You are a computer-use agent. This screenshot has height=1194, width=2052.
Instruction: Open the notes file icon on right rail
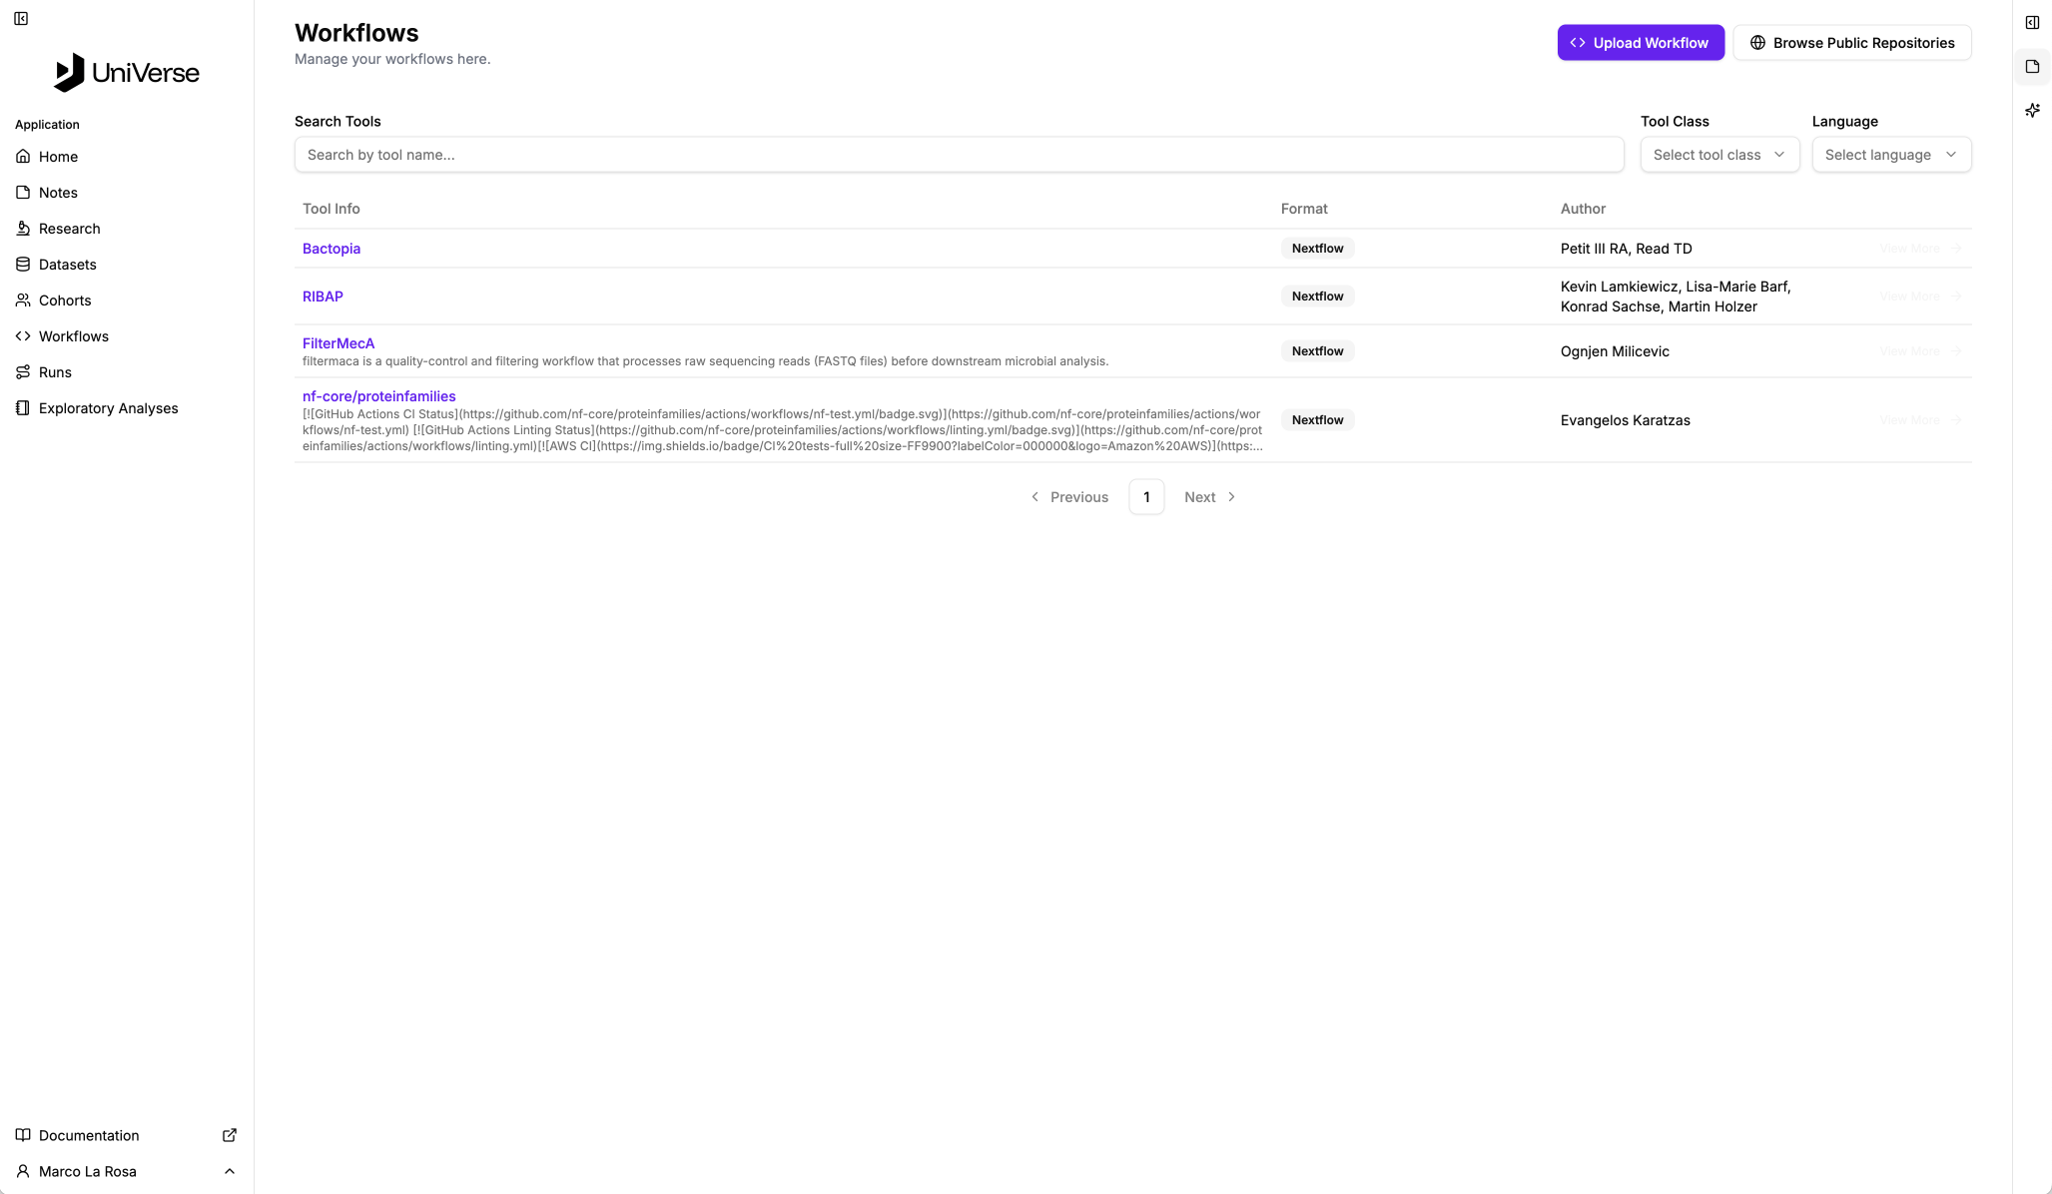coord(2032,67)
